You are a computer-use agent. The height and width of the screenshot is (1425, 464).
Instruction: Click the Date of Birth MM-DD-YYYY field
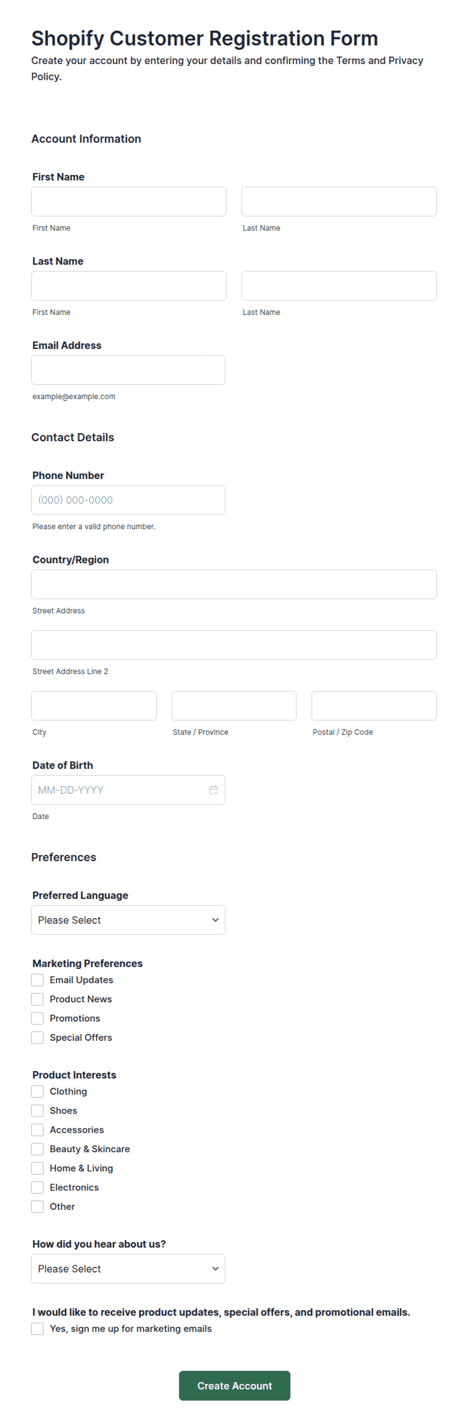click(x=128, y=790)
